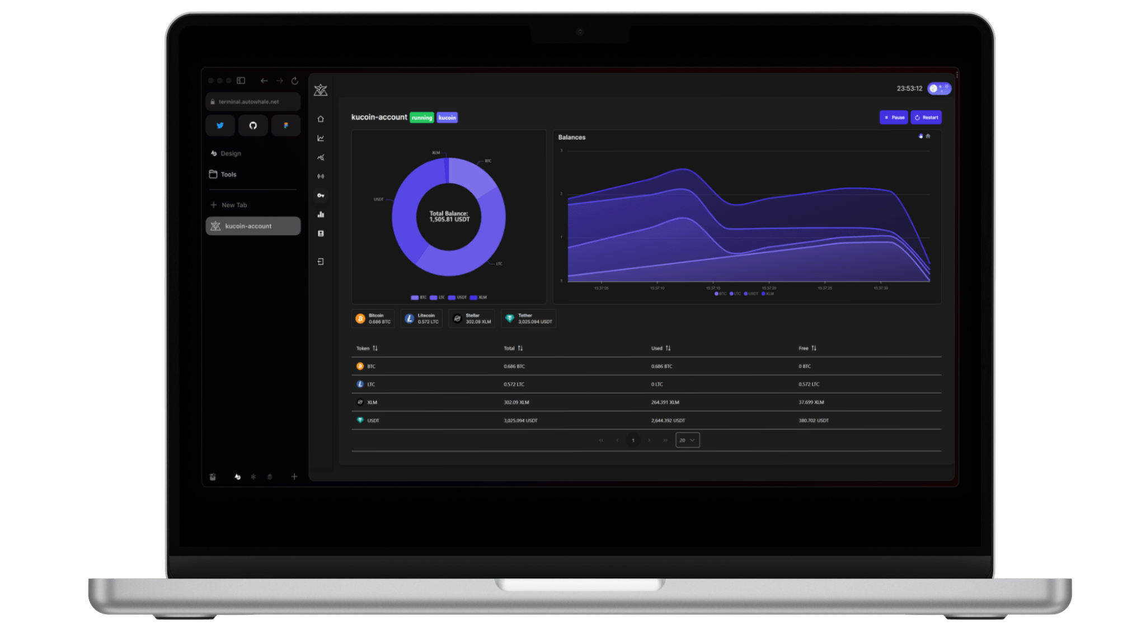Toggle the dark mode theme switch
The height and width of the screenshot is (640, 1146).
click(x=939, y=88)
